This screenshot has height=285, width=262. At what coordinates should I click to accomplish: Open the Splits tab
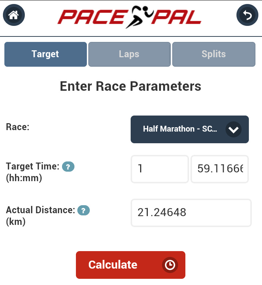pos(213,54)
